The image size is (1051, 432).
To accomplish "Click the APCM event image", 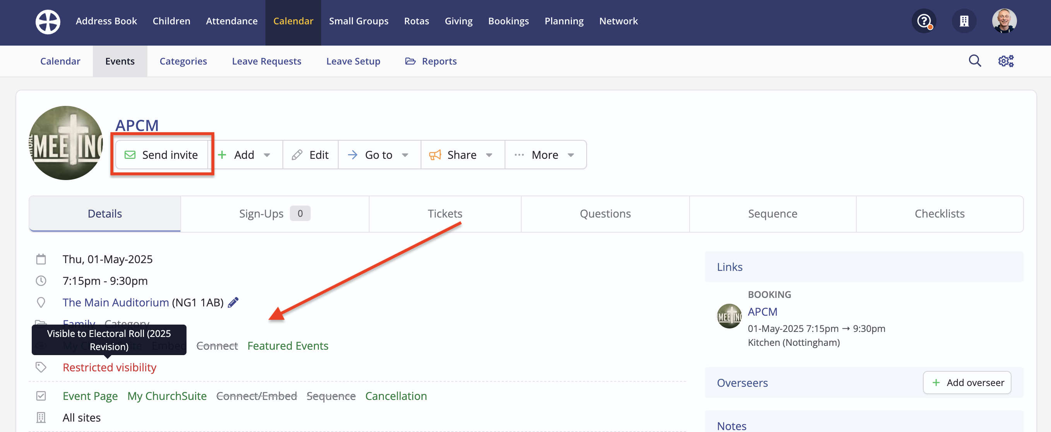I will [66, 143].
